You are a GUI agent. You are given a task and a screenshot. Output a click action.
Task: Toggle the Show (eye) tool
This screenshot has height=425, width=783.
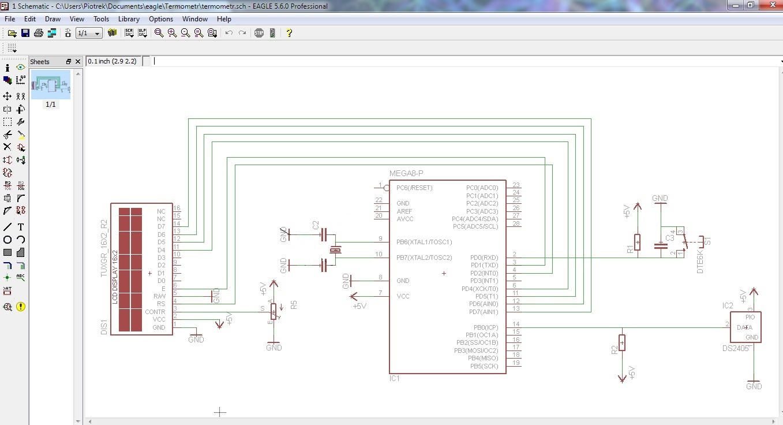pyautogui.click(x=21, y=68)
